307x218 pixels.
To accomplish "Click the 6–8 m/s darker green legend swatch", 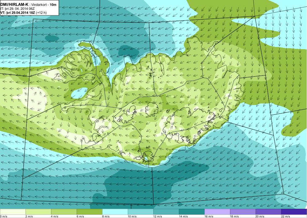I will (89, 212).
